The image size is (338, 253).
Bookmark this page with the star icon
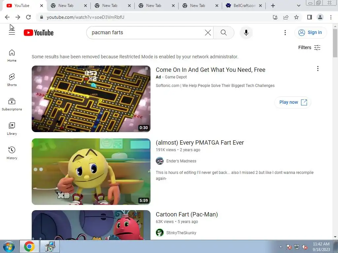[296, 17]
